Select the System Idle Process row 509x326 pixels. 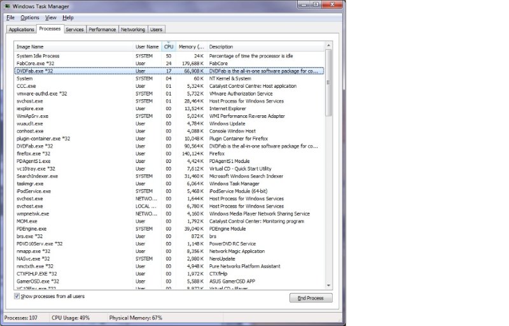169,56
